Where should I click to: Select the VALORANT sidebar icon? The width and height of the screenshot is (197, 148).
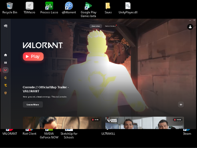6,70
